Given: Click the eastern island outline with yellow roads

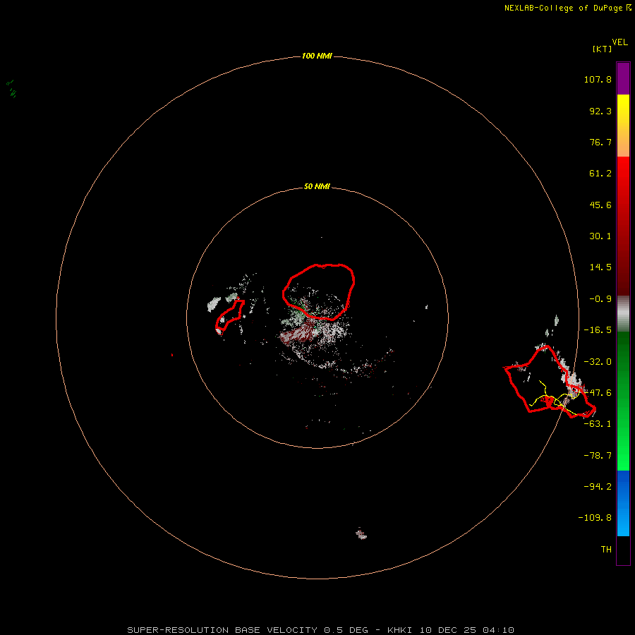Looking at the screenshot, I should pyautogui.click(x=550, y=382).
